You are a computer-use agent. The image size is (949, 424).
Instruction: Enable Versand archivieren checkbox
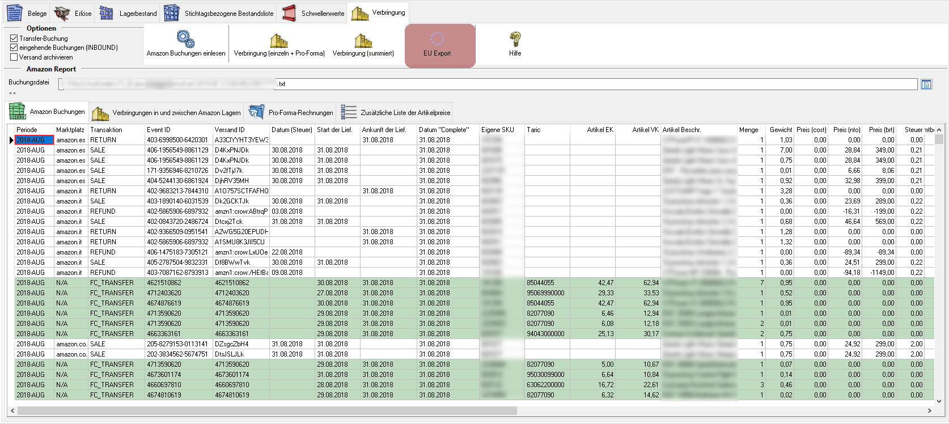[x=14, y=57]
